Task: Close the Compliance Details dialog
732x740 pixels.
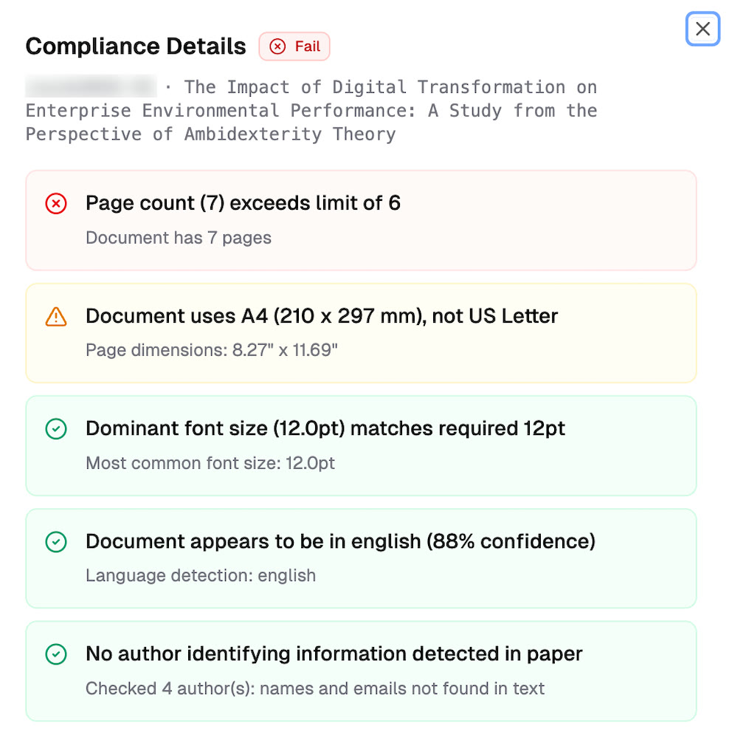Action: click(x=702, y=29)
